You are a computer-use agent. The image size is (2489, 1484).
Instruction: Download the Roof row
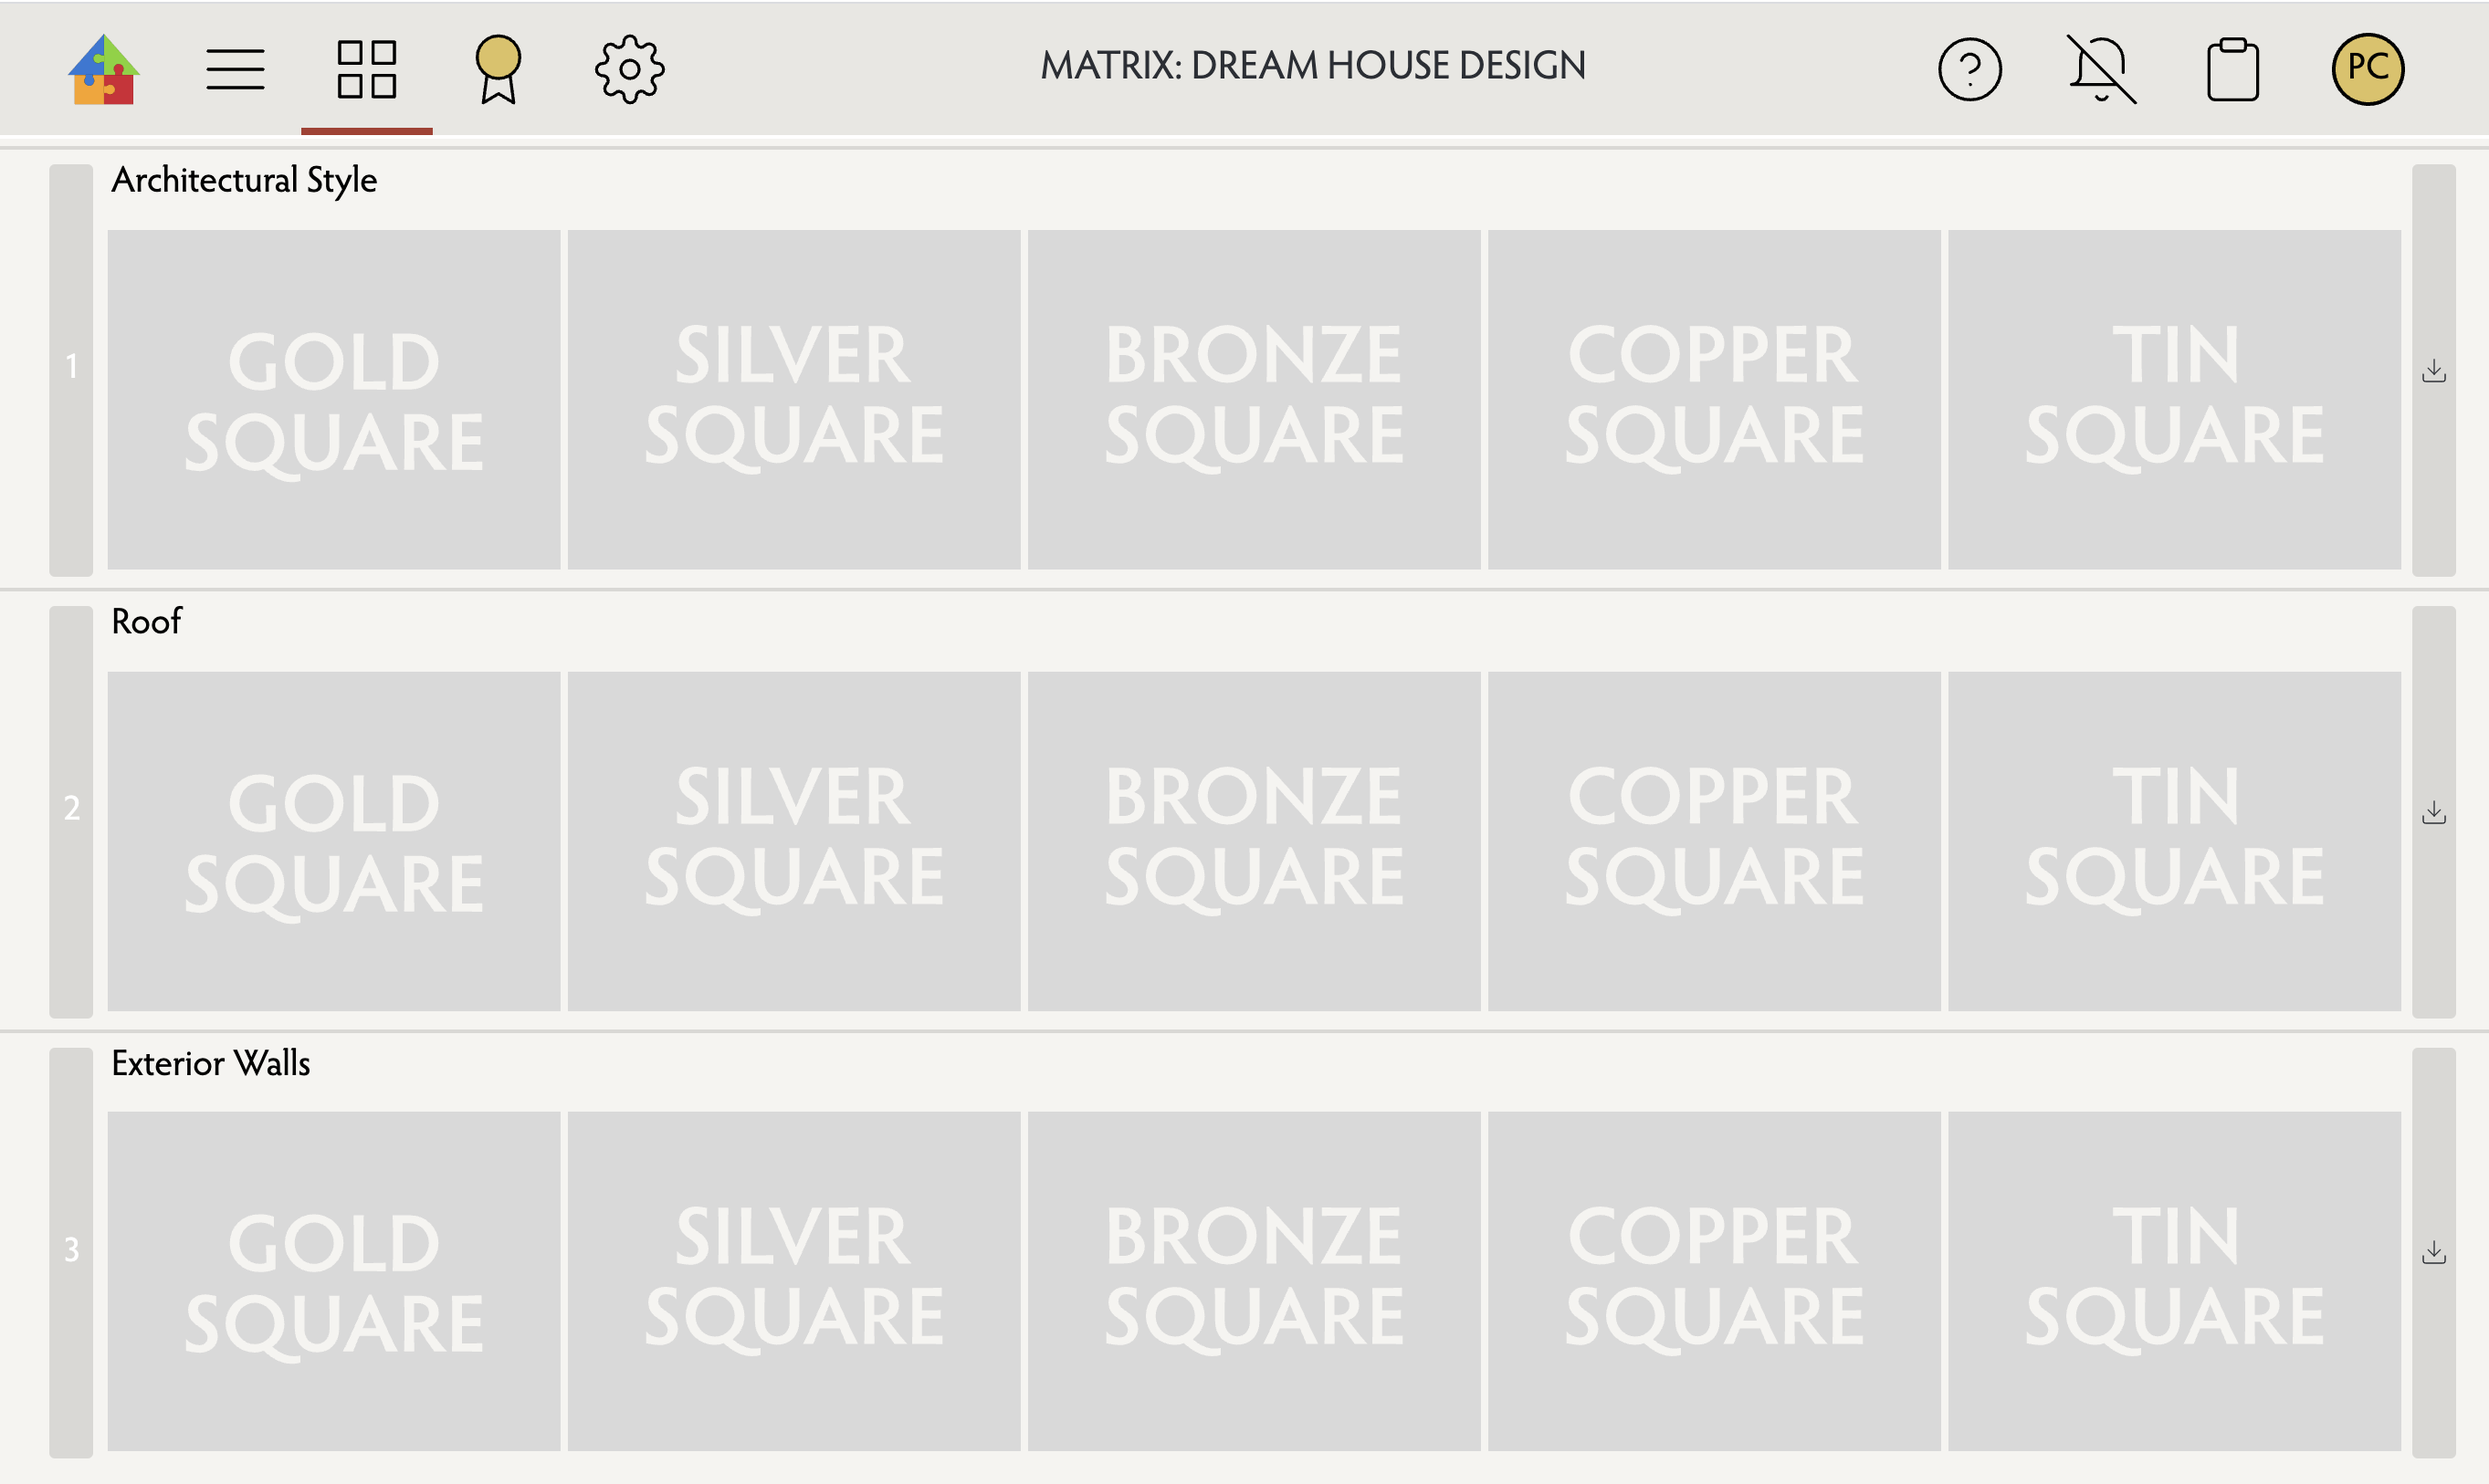pyautogui.click(x=2433, y=812)
